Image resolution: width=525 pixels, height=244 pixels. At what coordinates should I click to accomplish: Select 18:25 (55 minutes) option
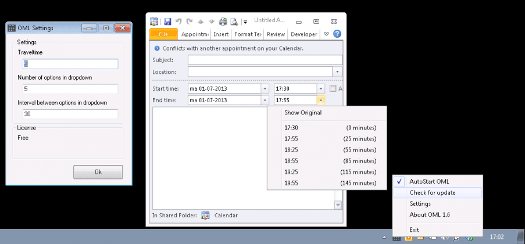[327, 150]
